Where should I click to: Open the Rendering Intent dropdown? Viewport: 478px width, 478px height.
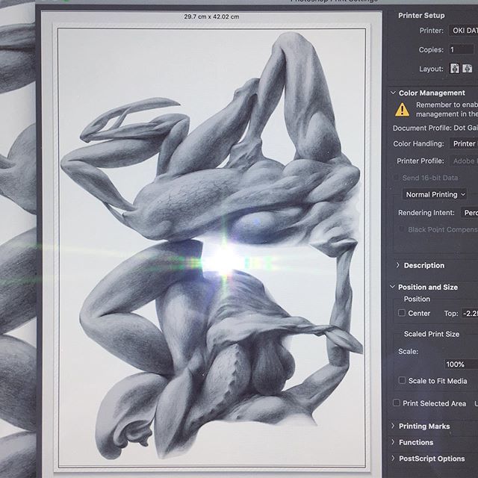470,212
